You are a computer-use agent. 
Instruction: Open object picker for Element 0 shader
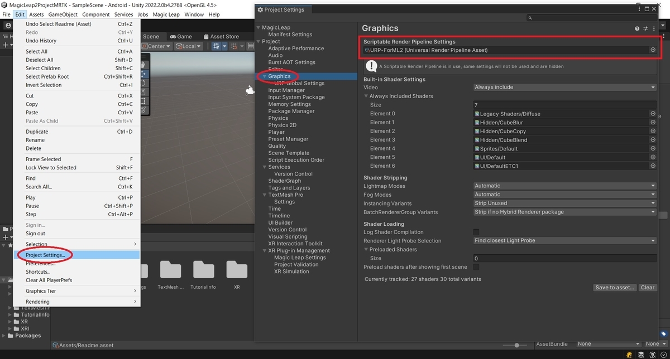coord(653,114)
